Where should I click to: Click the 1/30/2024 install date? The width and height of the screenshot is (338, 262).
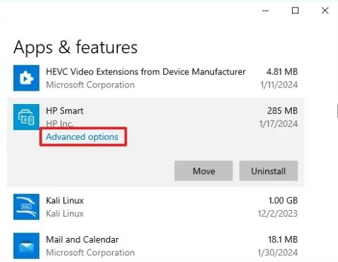(277, 253)
